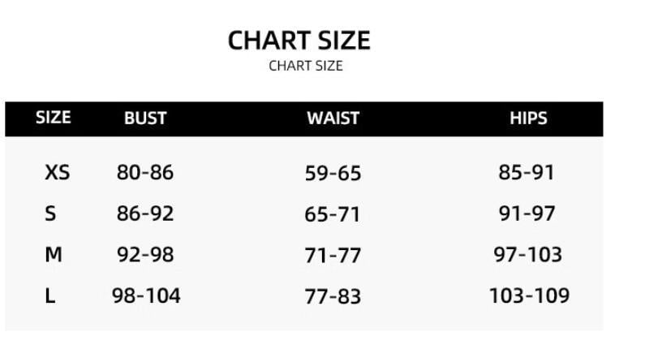Select the 86-92 bust measurement
The image size is (645, 345).
(x=145, y=213)
